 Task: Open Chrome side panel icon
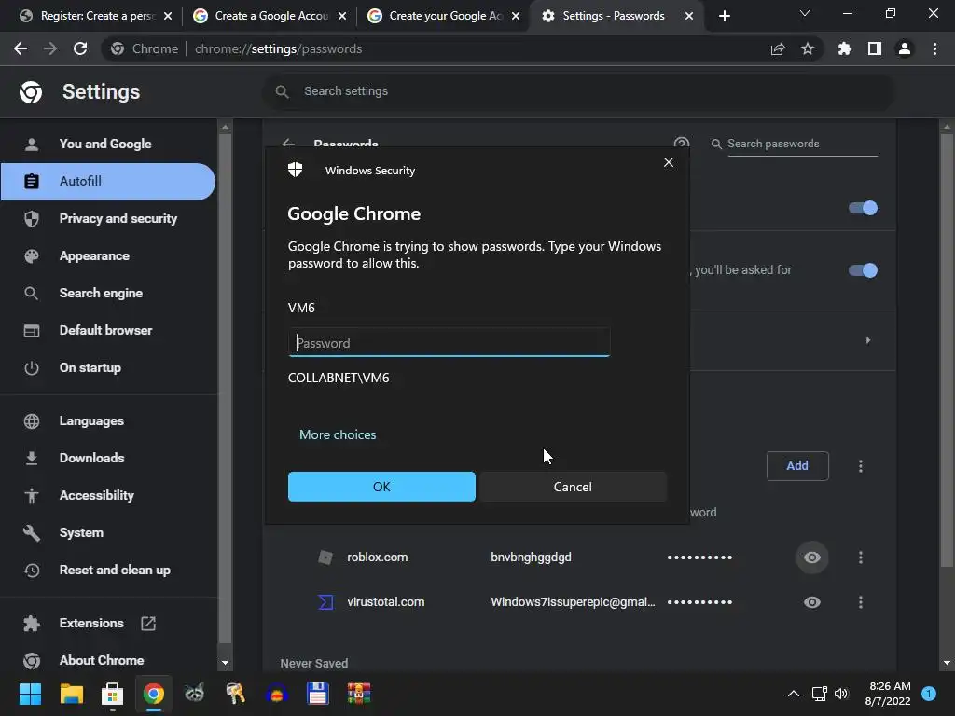point(875,48)
